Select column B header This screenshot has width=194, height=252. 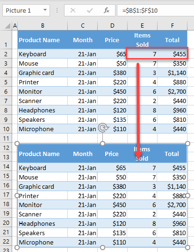pos(43,26)
